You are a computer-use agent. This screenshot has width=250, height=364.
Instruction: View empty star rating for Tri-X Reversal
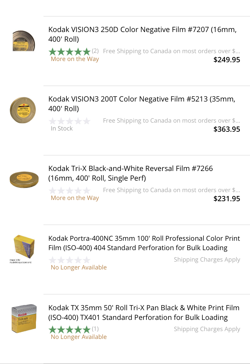[69, 191]
